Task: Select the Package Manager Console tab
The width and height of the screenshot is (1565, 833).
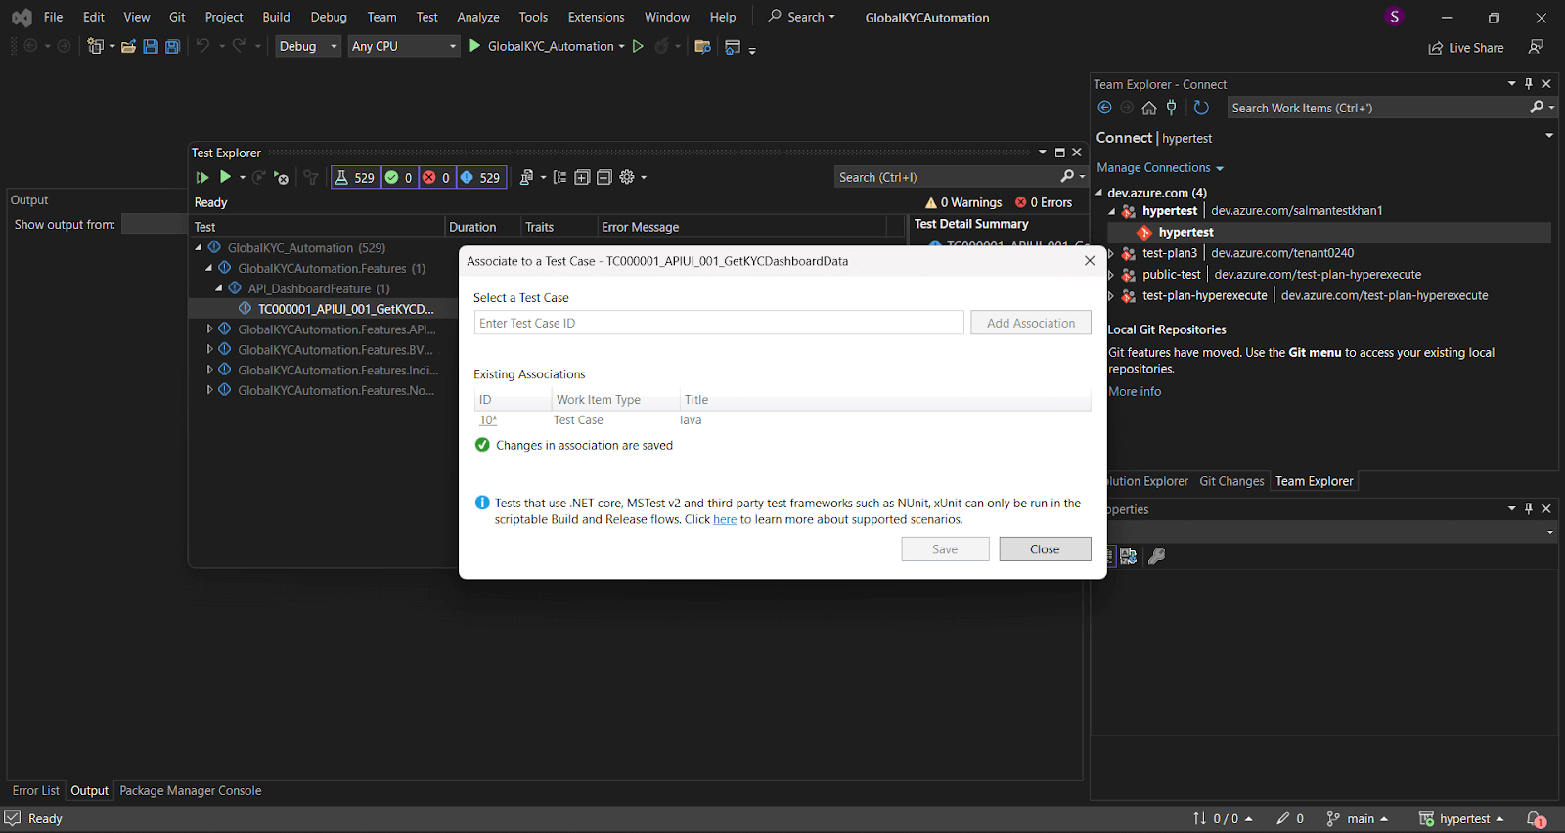Action: pyautogui.click(x=191, y=791)
